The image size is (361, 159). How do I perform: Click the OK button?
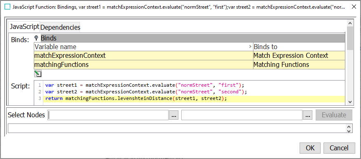(x=310, y=148)
